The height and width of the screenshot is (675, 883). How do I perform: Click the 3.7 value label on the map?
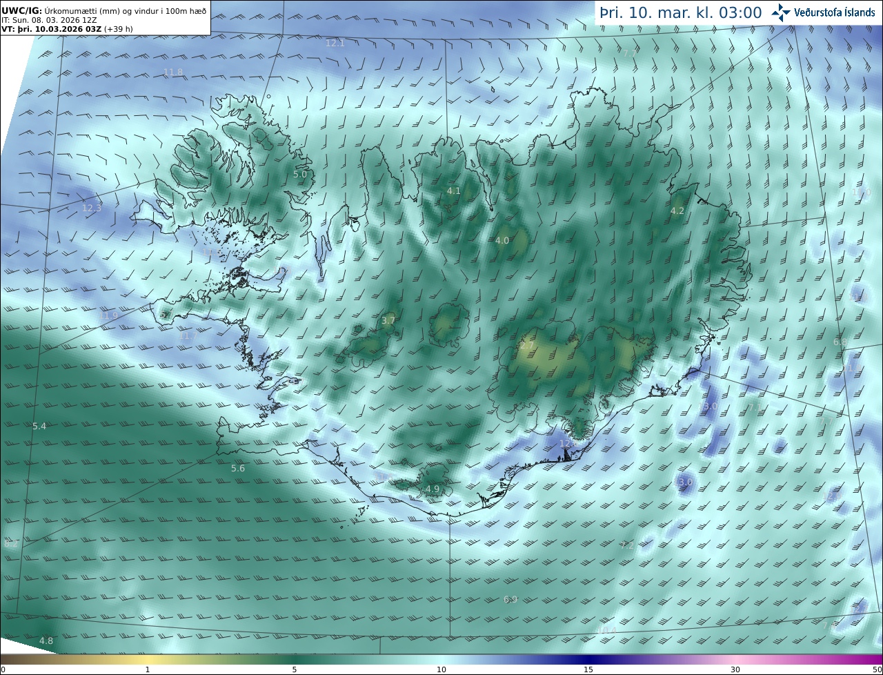click(388, 320)
